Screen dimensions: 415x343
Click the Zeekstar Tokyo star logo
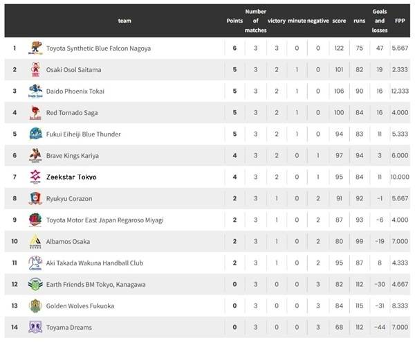pyautogui.click(x=35, y=177)
